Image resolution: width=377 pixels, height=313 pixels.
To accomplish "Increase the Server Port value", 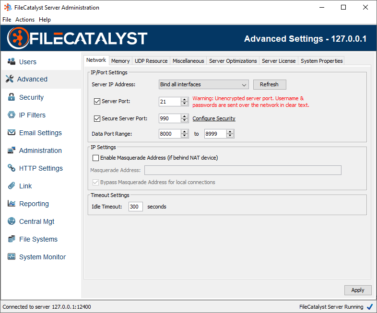I will tap(184, 99).
